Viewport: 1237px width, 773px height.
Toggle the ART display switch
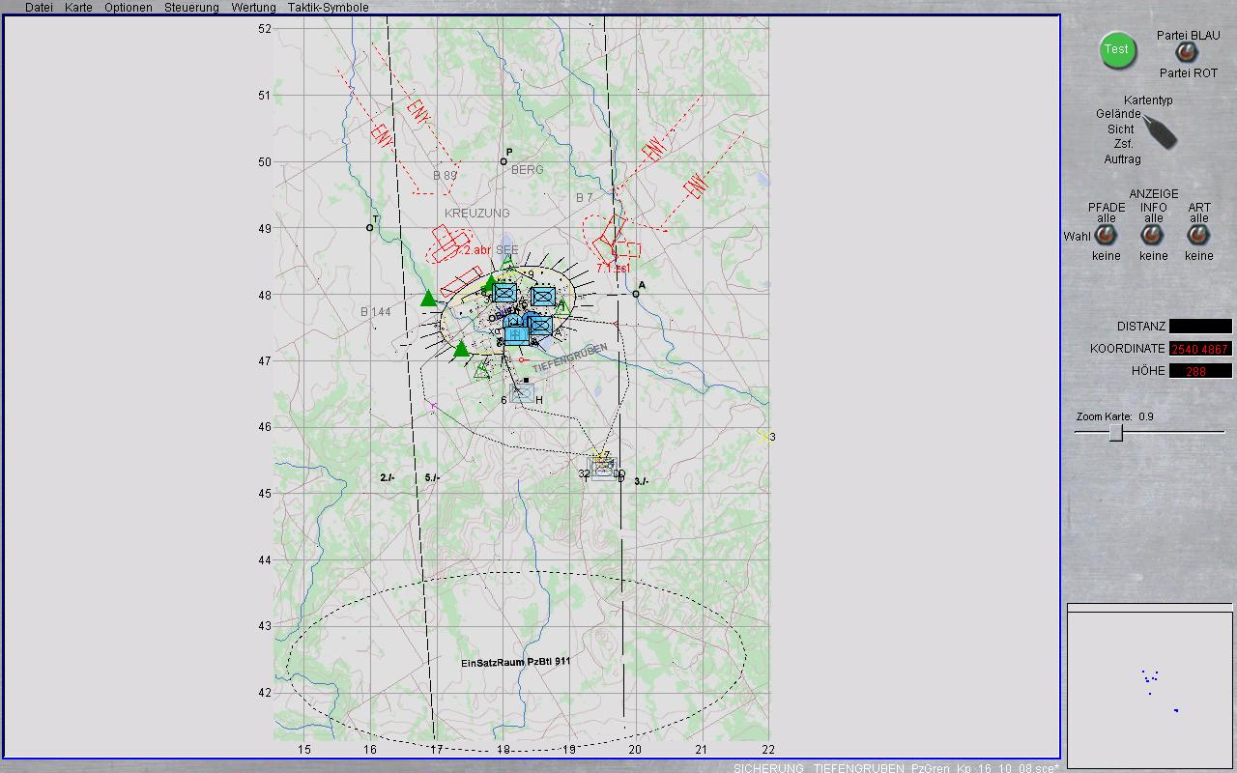click(1198, 236)
